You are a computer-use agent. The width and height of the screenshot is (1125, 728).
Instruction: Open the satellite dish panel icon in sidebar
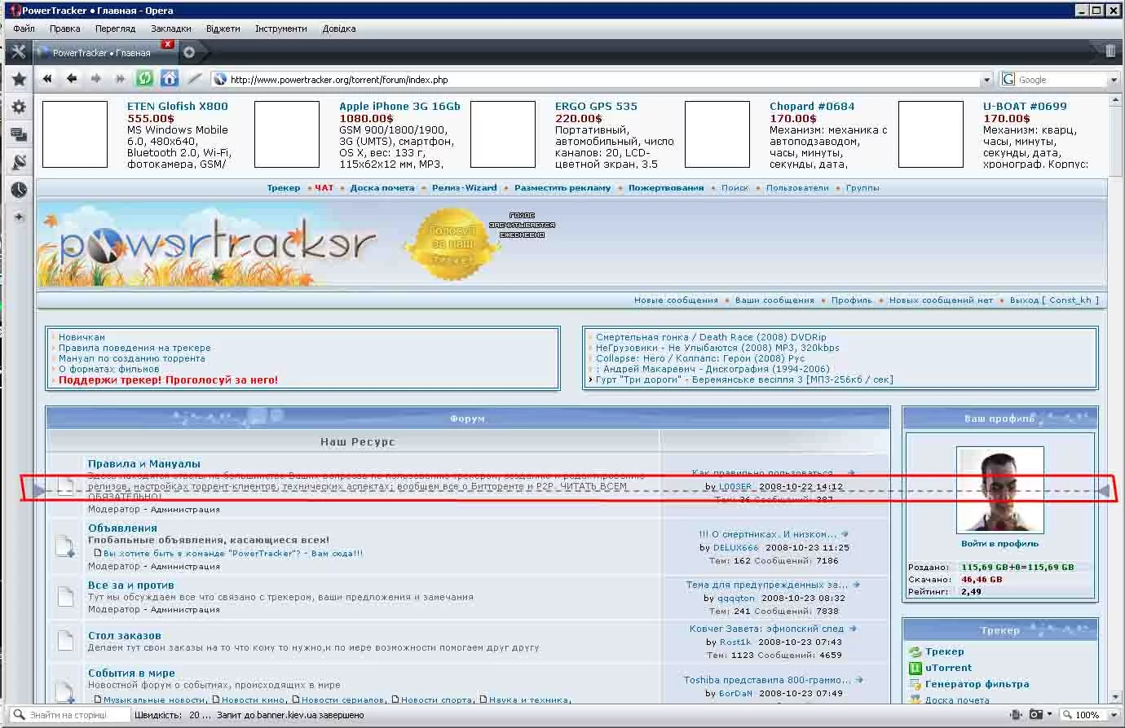pos(19,162)
